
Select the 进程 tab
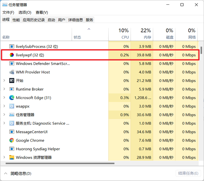pyautogui.click(x=6, y=19)
